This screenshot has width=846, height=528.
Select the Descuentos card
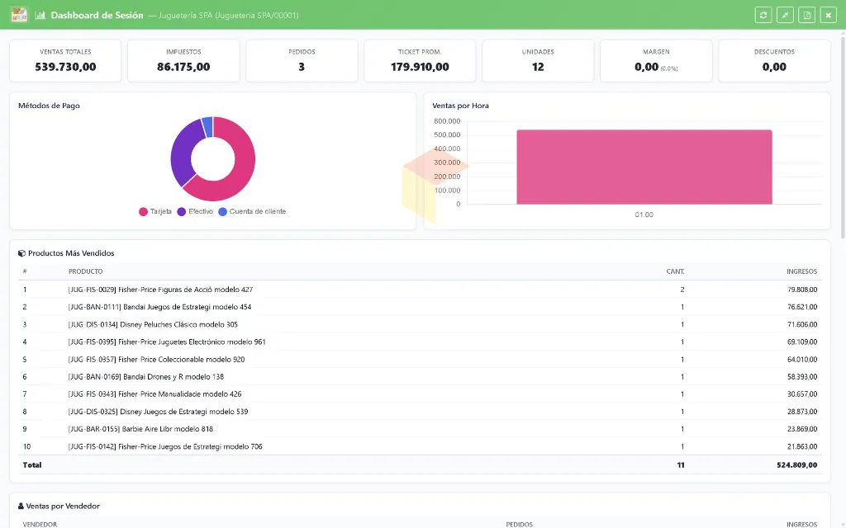tap(774, 61)
